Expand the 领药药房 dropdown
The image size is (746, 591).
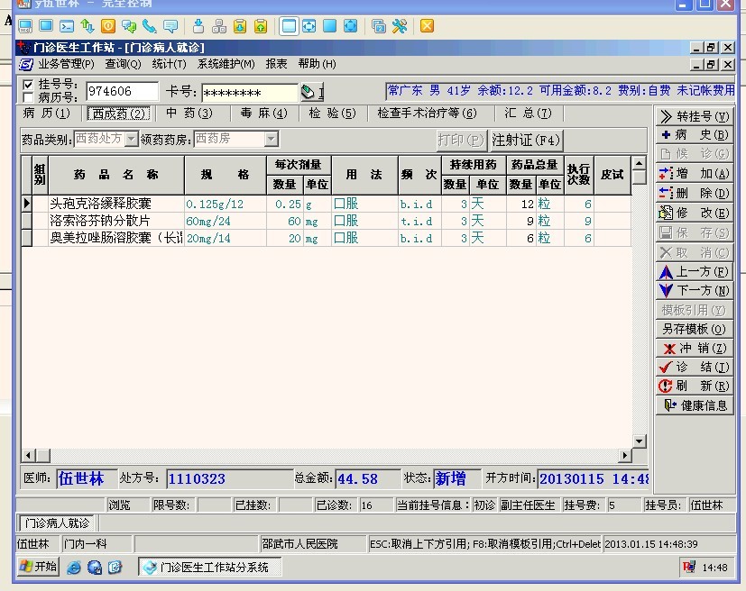click(272, 140)
